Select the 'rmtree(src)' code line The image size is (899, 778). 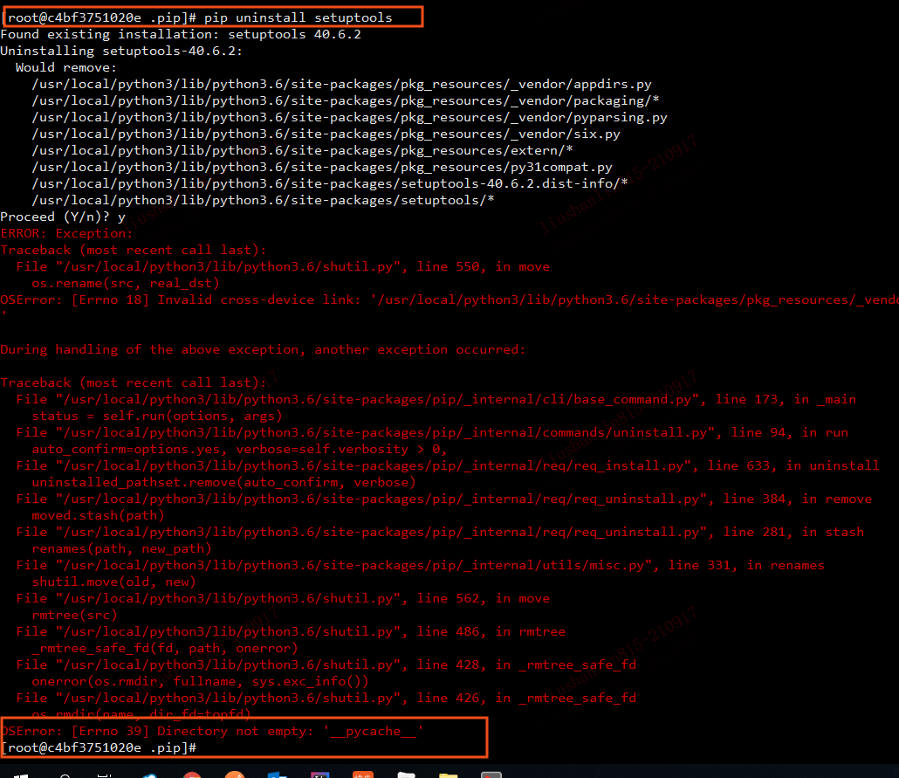coord(74,616)
